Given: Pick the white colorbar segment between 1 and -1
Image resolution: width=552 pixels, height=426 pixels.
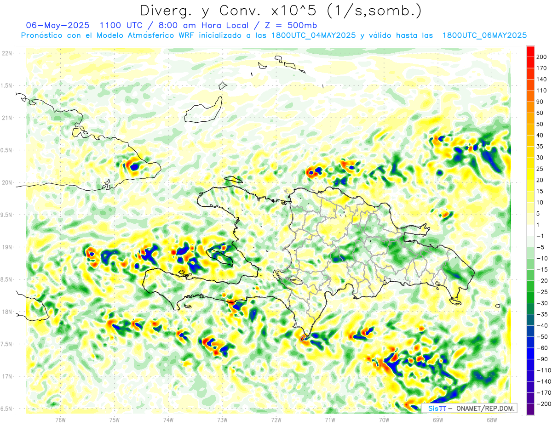Looking at the screenshot, I should tap(530, 230).
